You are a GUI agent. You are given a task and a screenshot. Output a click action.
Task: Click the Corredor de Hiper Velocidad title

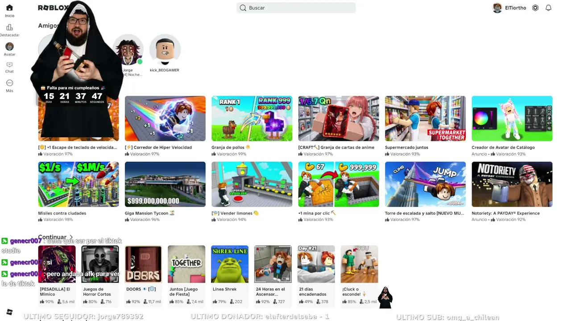coord(158,147)
